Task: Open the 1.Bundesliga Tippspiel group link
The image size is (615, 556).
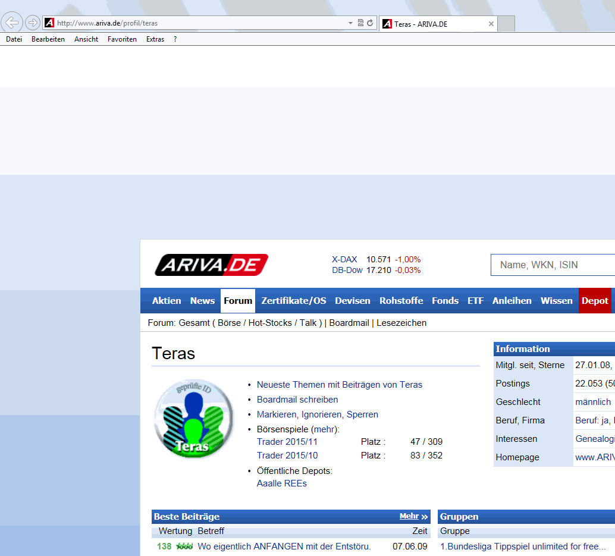Action: 523,546
